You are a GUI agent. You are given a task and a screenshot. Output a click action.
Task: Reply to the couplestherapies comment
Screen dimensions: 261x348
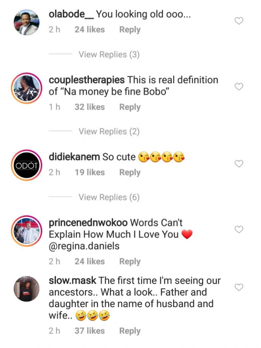130,107
